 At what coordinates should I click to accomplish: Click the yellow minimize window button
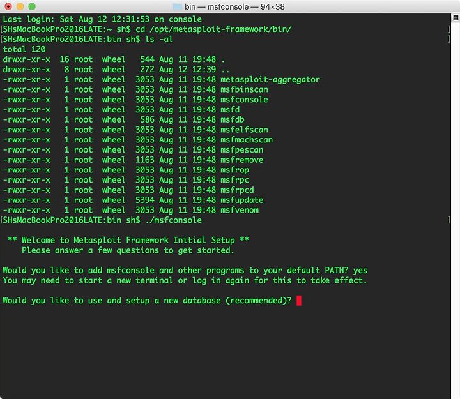20,6
